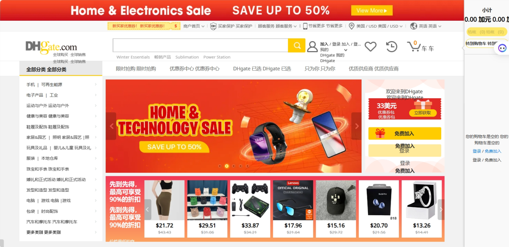The width and height of the screenshot is (509, 247).
Task: Open the 限时抢购 tab
Action: pos(136,69)
